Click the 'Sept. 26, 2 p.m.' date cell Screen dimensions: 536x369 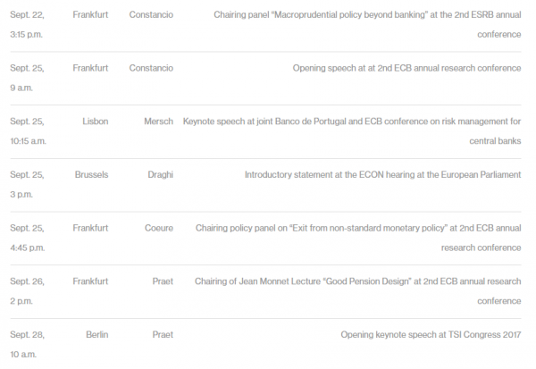(27, 291)
